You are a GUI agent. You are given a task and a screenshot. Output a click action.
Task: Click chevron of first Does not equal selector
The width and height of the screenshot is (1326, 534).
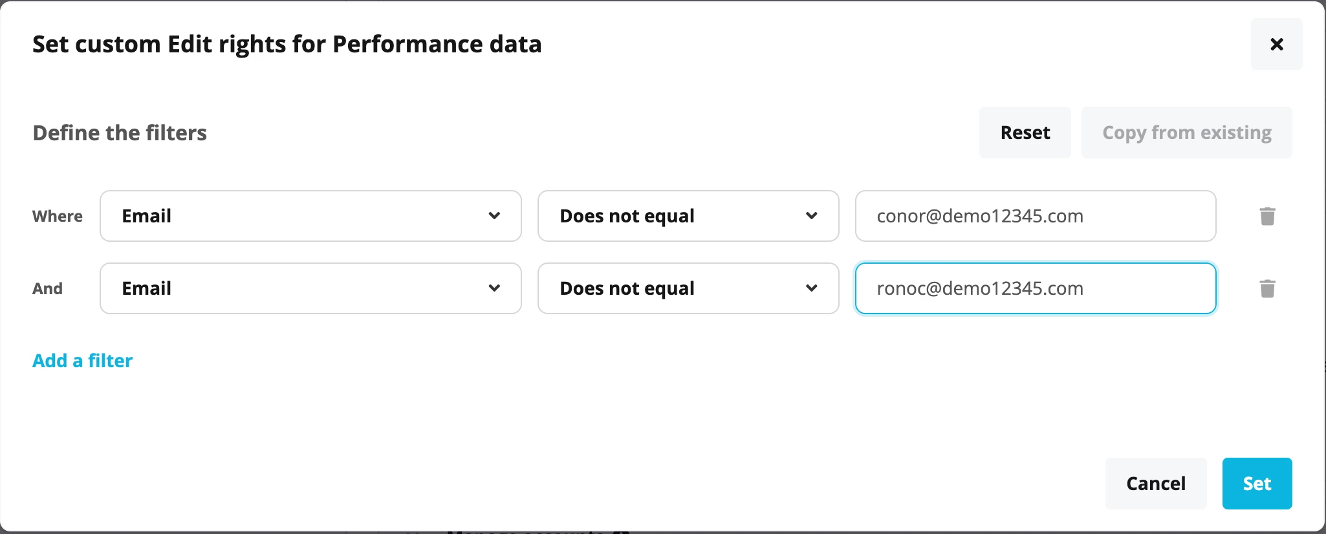coord(812,216)
